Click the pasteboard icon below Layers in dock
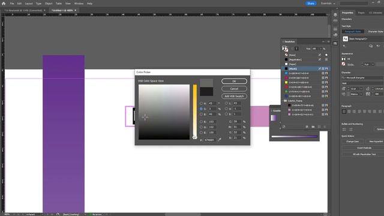Viewport: 384px width, 216px height. coord(335,20)
